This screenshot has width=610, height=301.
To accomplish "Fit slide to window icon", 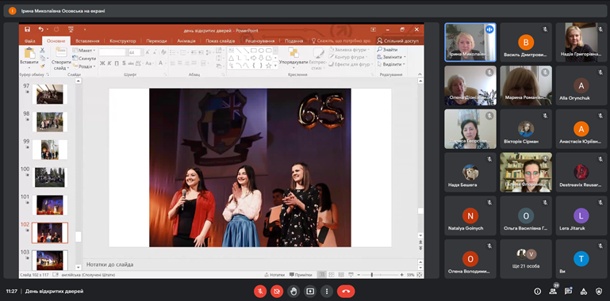I will [x=420, y=275].
